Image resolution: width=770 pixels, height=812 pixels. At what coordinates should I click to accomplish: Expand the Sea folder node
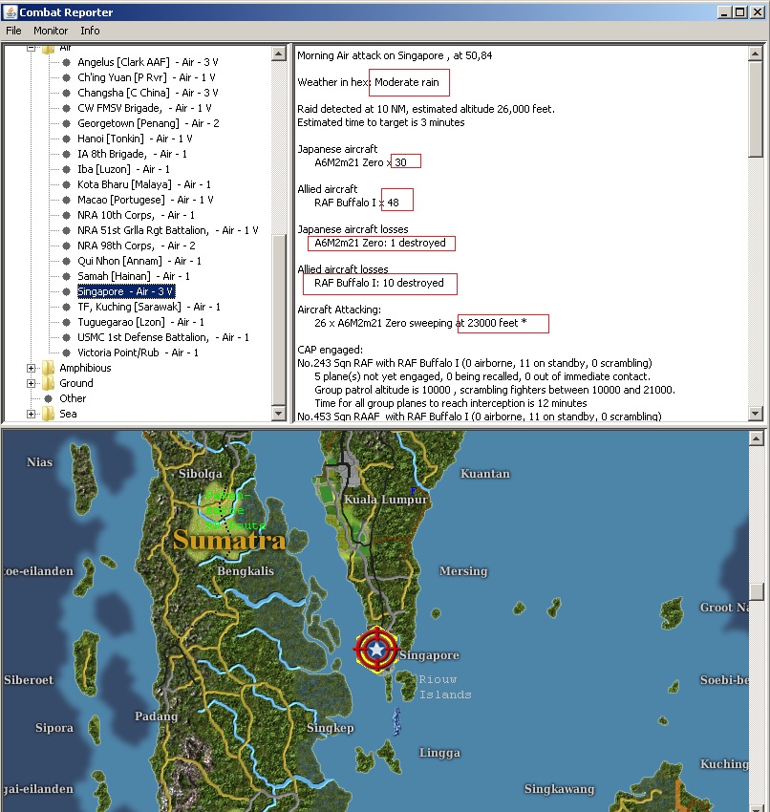coord(32,415)
